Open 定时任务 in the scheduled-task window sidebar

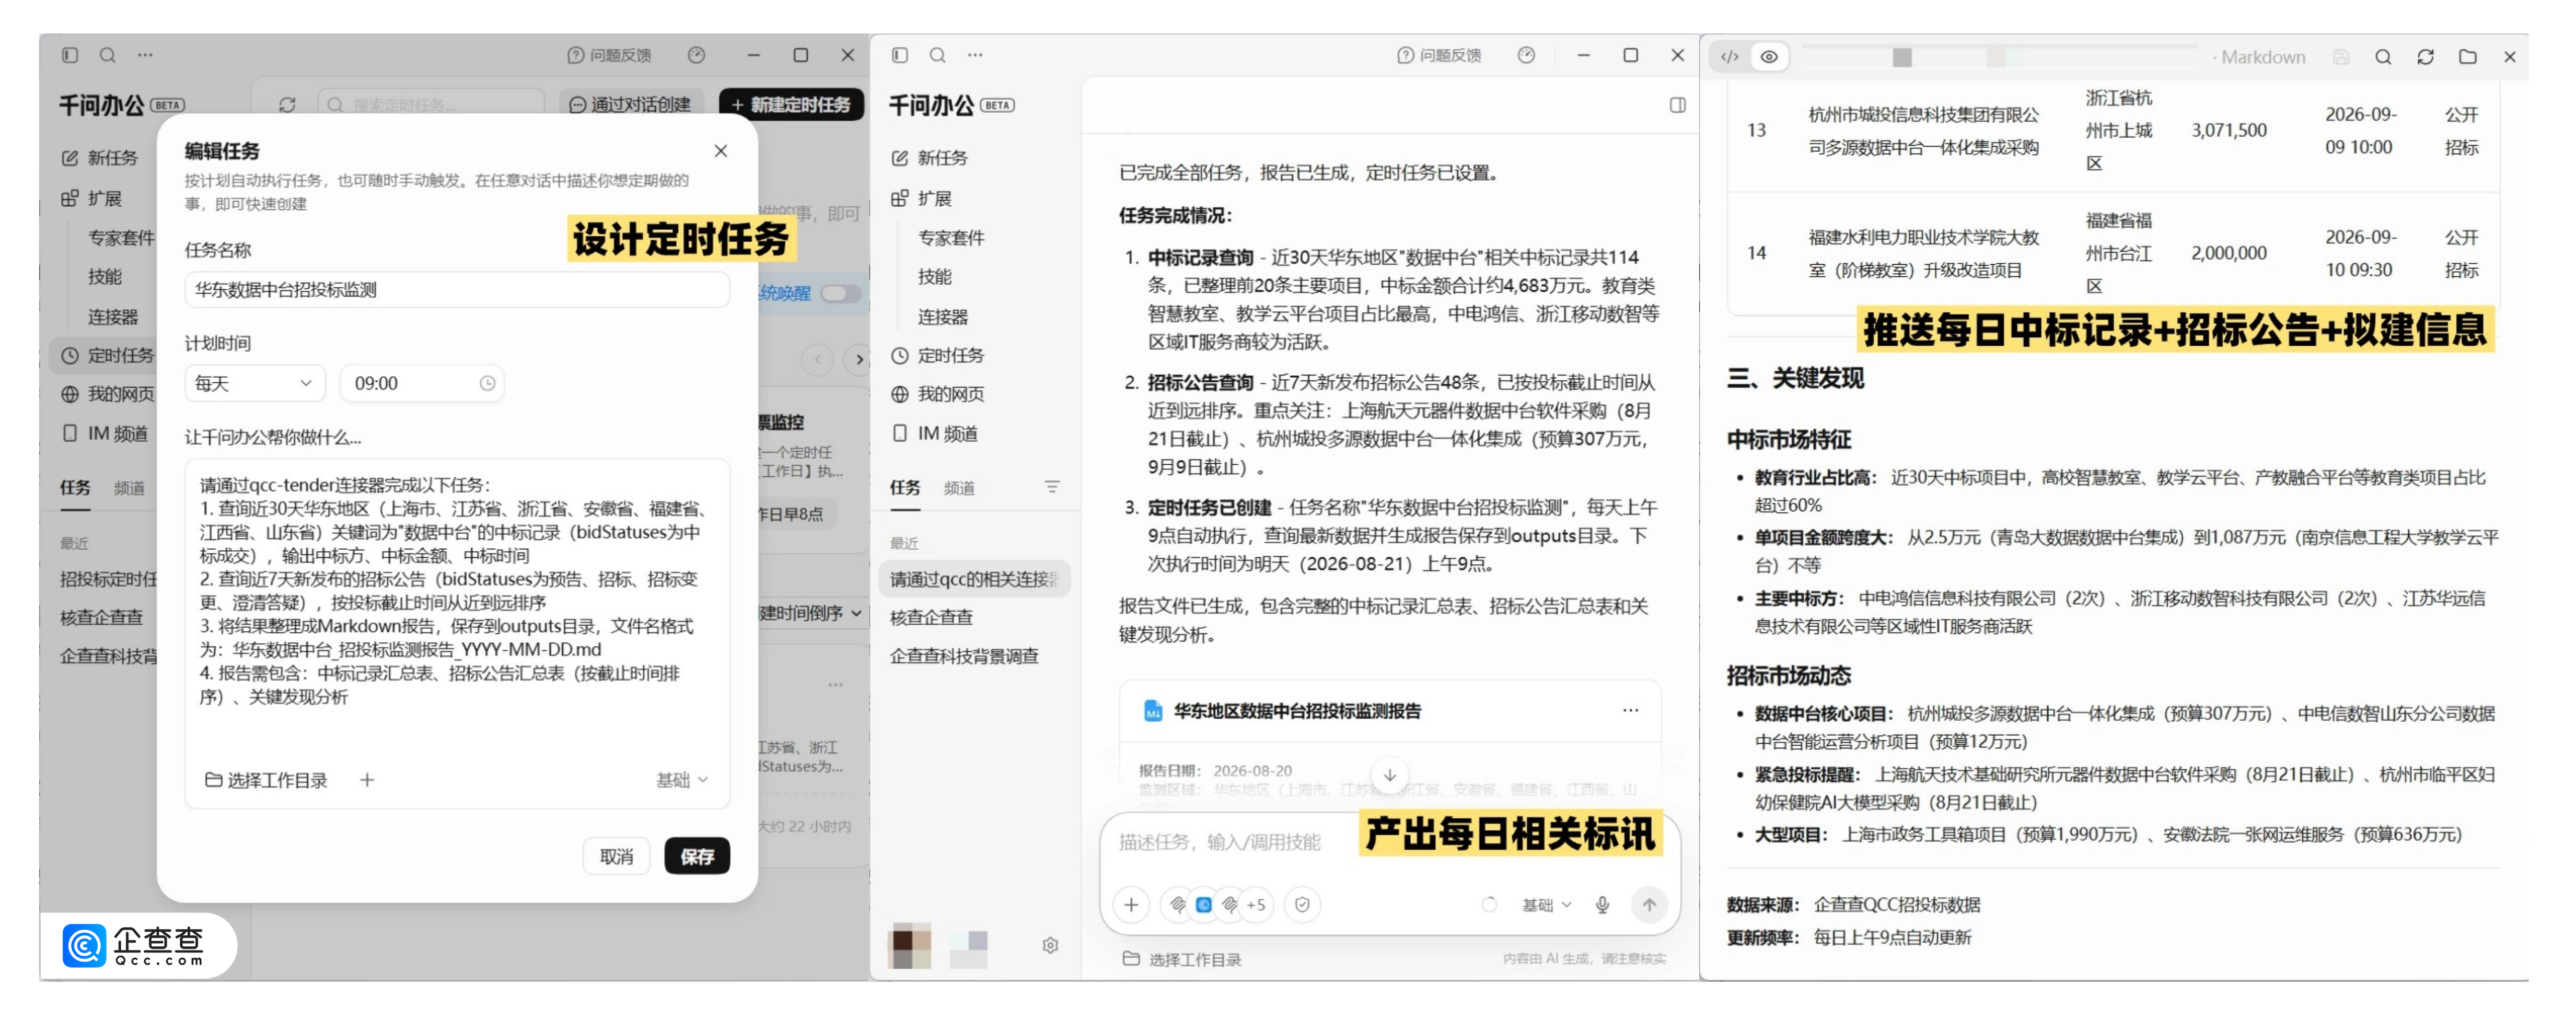(x=108, y=356)
